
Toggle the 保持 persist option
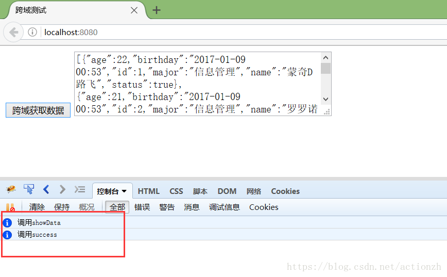(62, 207)
